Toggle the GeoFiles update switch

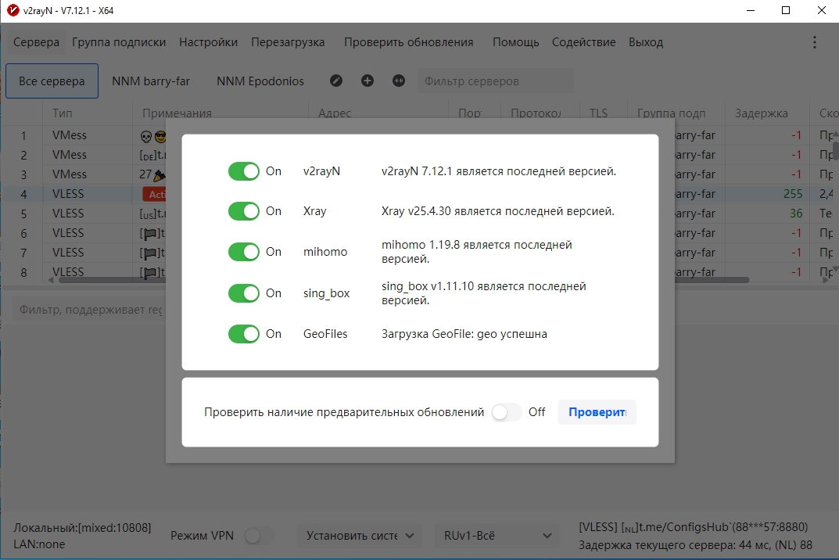[244, 334]
